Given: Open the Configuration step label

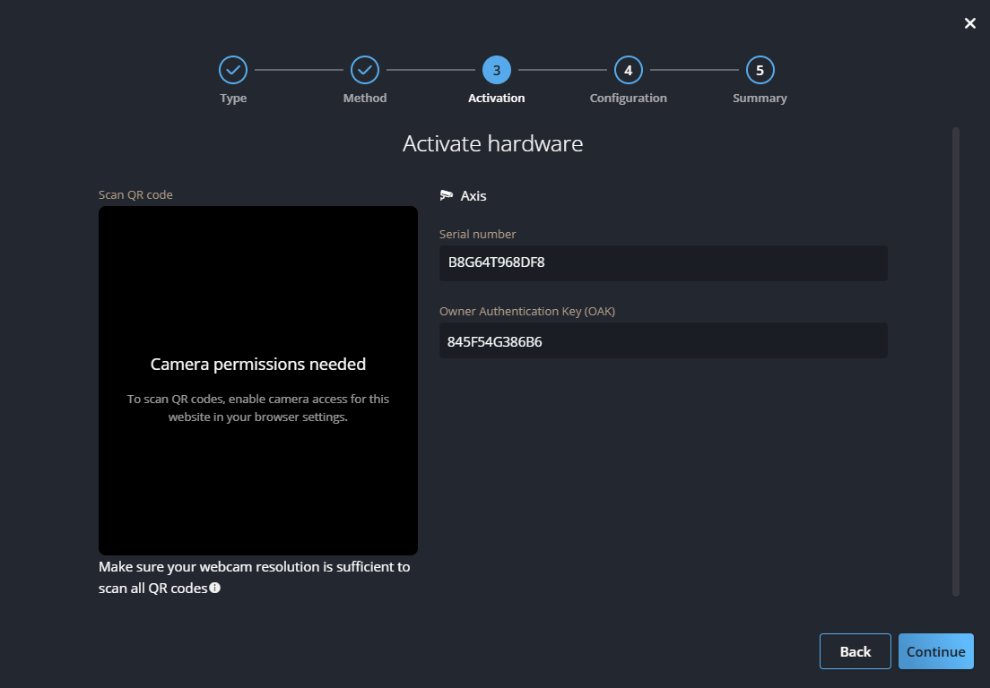Looking at the screenshot, I should coord(628,99).
